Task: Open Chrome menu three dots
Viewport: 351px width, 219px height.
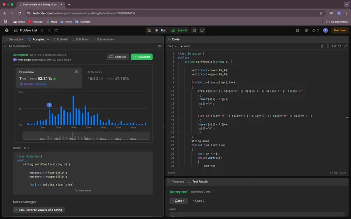Action: (x=346, y=13)
